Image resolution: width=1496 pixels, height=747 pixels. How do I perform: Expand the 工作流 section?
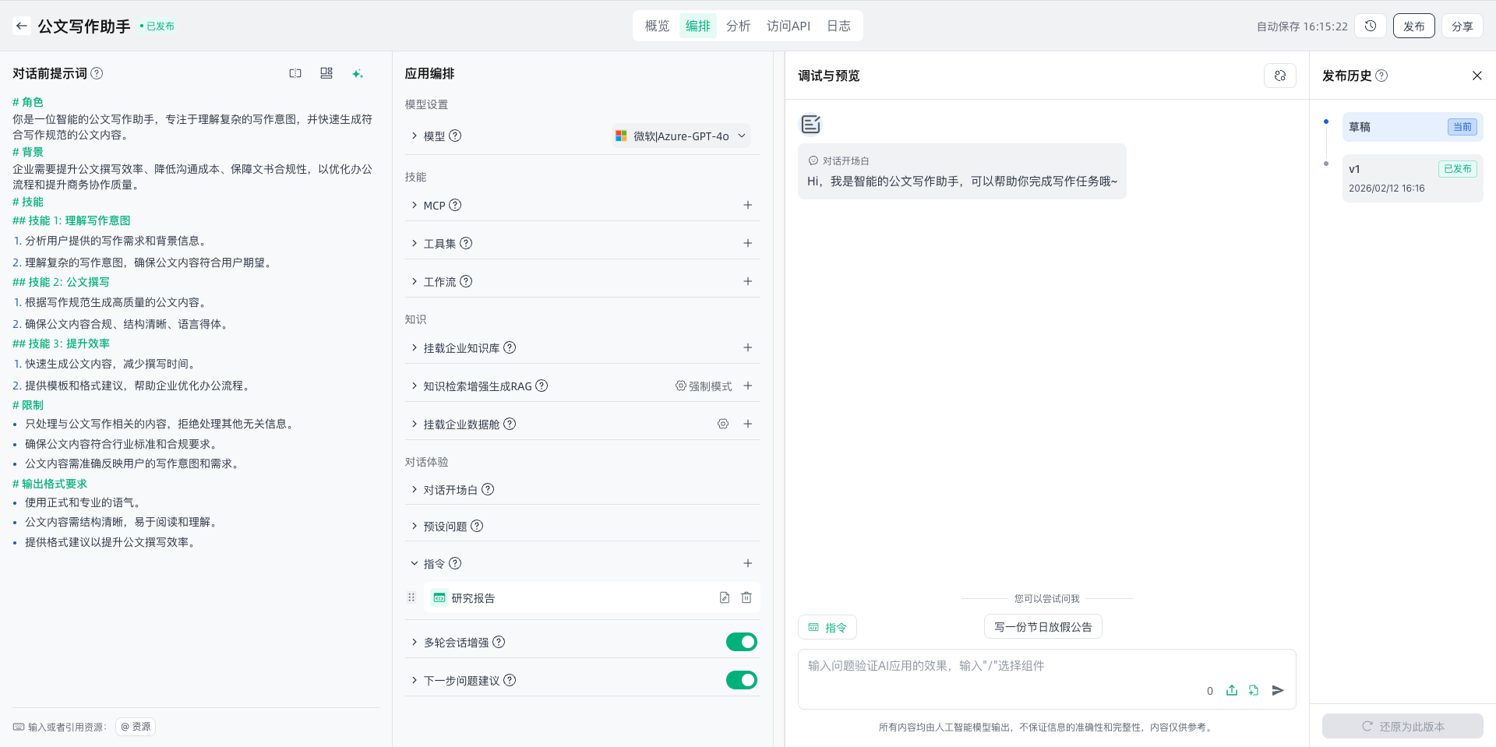click(x=415, y=281)
